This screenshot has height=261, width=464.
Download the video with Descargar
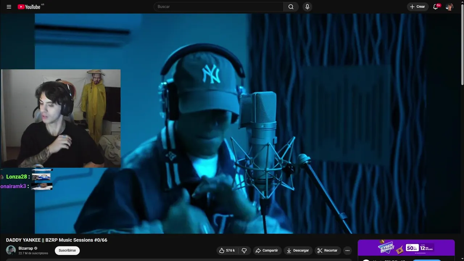[x=298, y=250]
